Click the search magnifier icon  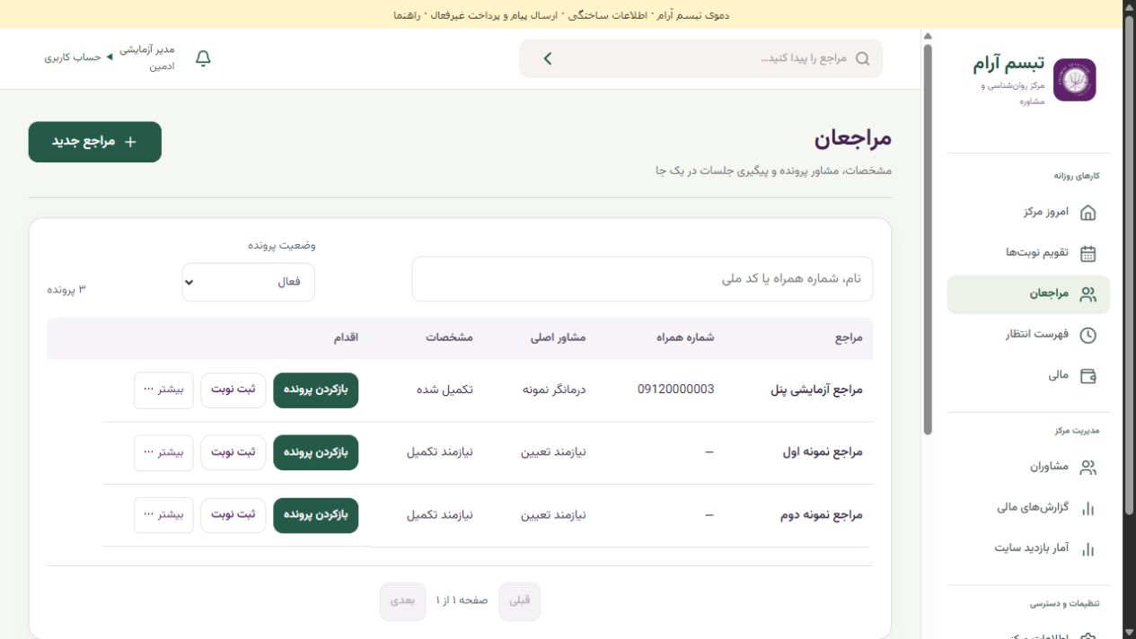click(x=863, y=58)
